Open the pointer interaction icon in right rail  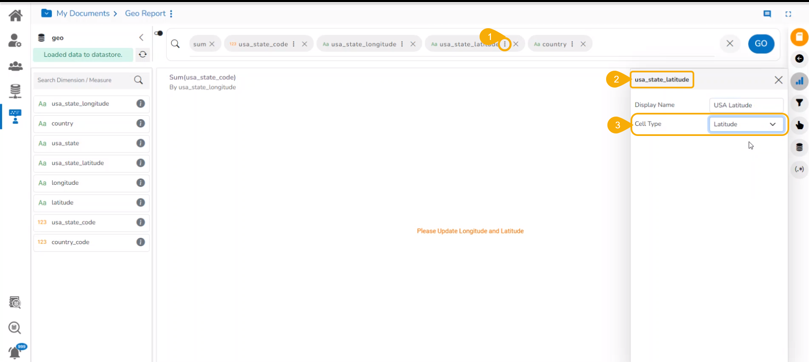click(799, 125)
